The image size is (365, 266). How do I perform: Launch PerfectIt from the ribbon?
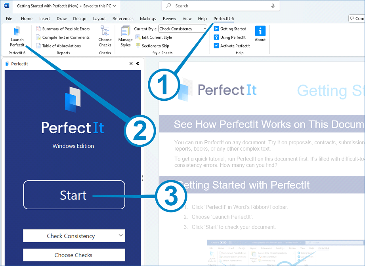(x=17, y=36)
